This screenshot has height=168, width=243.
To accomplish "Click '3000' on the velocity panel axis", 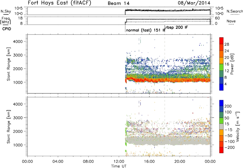I will tap(18, 118).
